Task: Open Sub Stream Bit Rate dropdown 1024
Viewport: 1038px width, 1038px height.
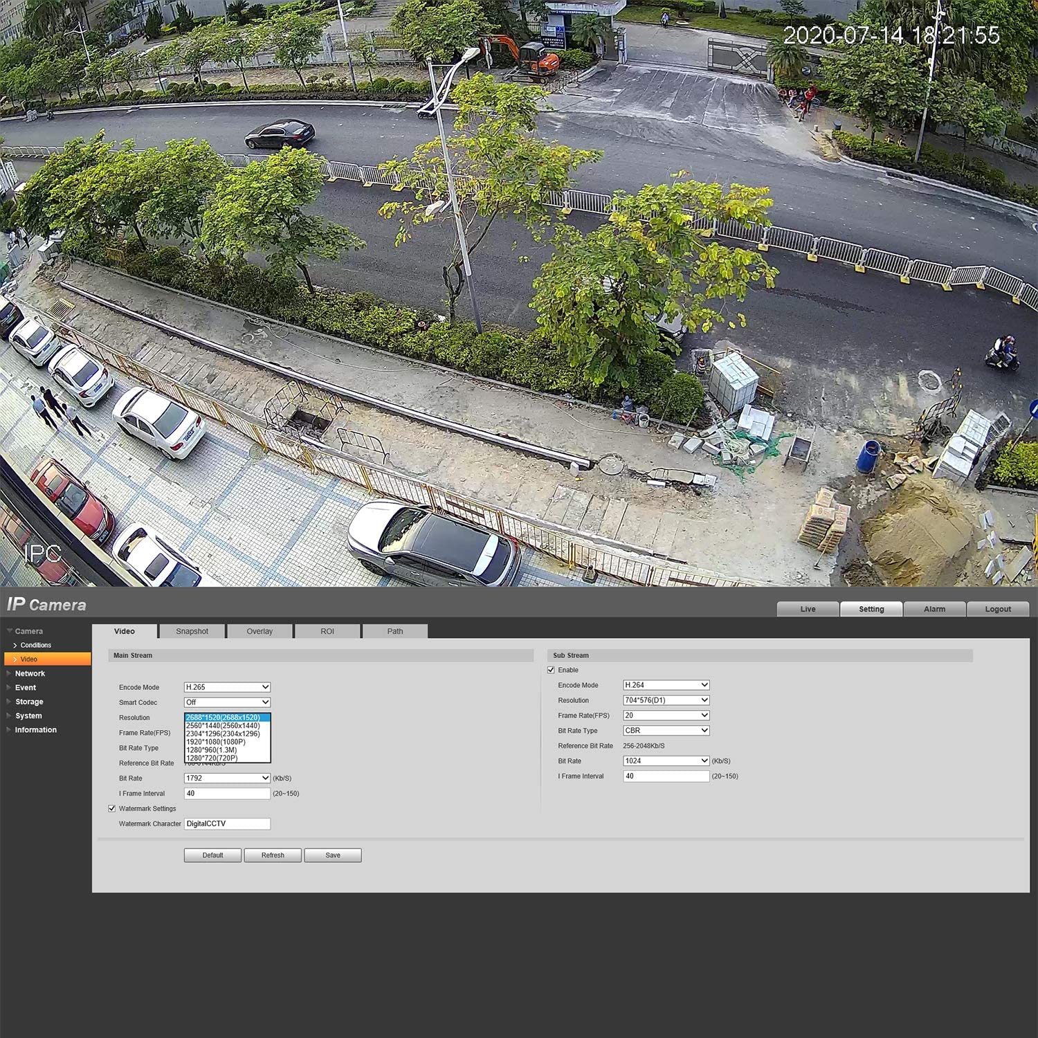Action: (x=666, y=761)
